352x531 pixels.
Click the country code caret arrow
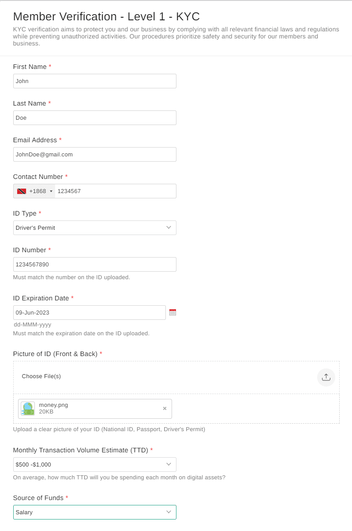51,191
